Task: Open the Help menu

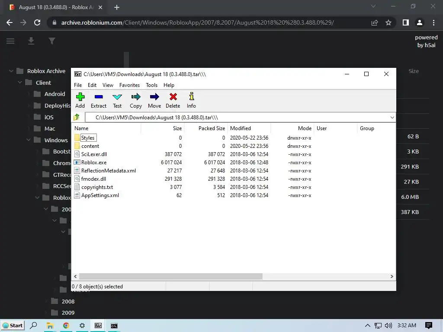Action: [x=169, y=85]
